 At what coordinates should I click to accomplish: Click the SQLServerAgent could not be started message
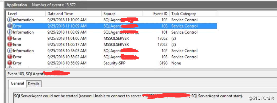[128, 96]
